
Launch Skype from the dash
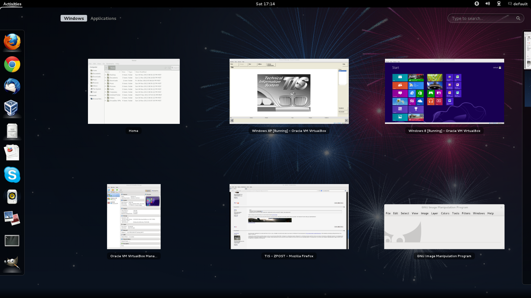pos(12,174)
